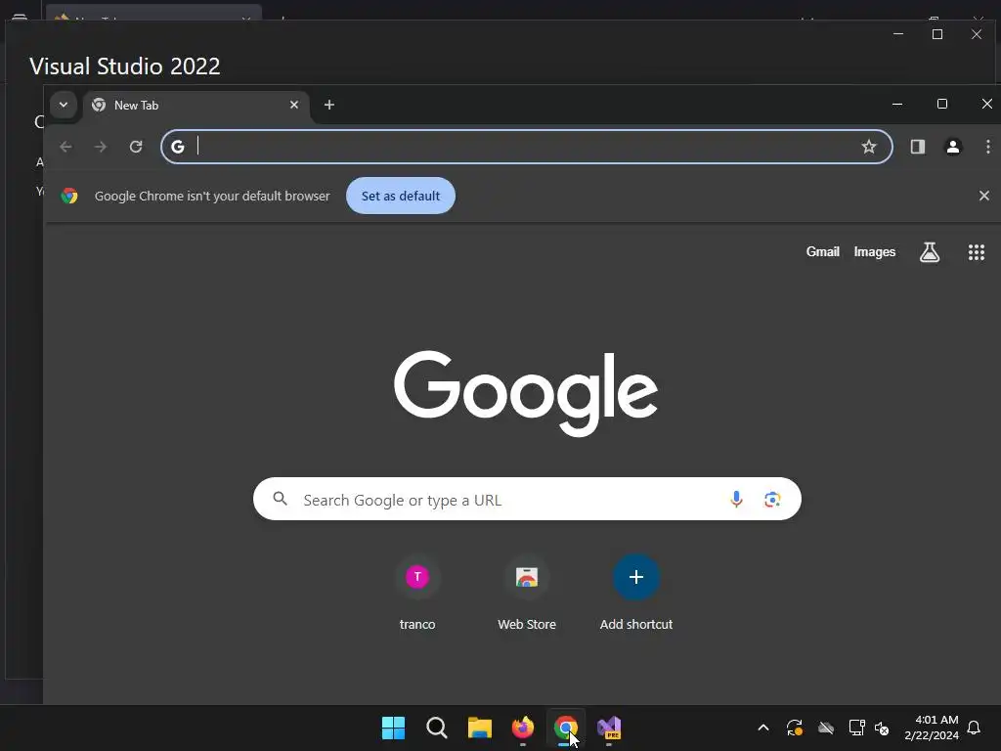
Task: Click Windows Update tray icon
Action: pyautogui.click(x=794, y=728)
